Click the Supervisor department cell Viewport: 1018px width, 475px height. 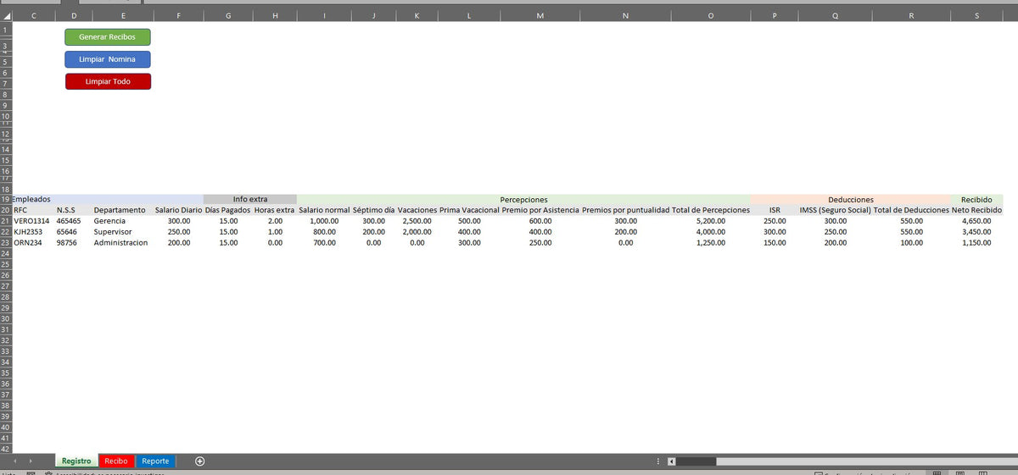point(123,232)
